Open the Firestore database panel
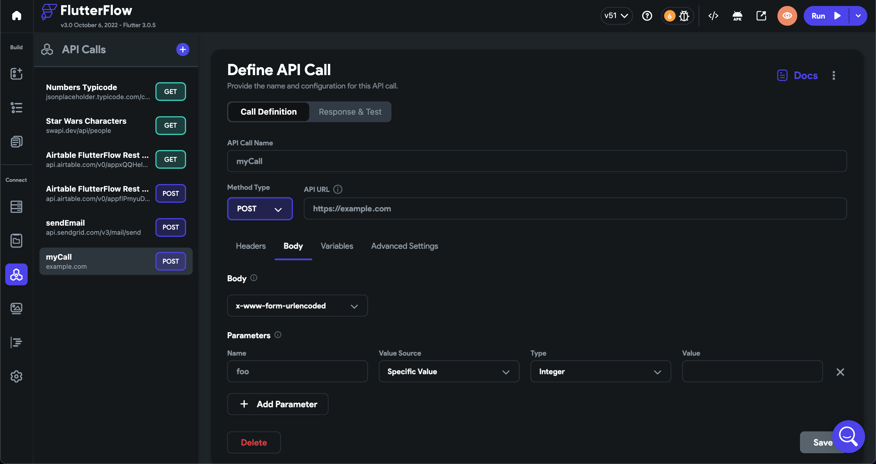The image size is (876, 464). [16, 206]
